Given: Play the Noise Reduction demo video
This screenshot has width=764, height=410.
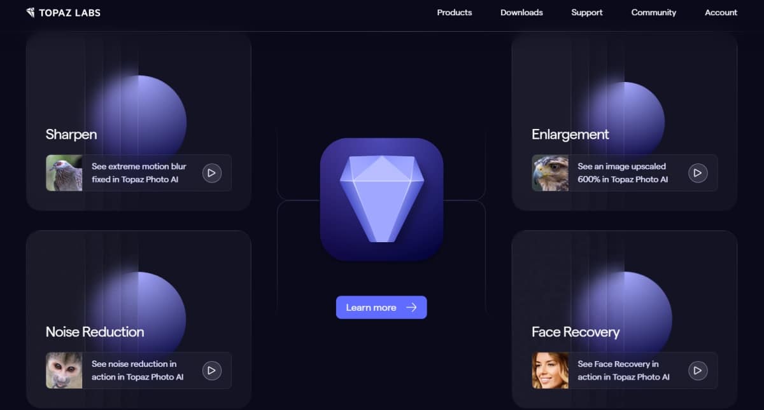Looking at the screenshot, I should coord(212,371).
